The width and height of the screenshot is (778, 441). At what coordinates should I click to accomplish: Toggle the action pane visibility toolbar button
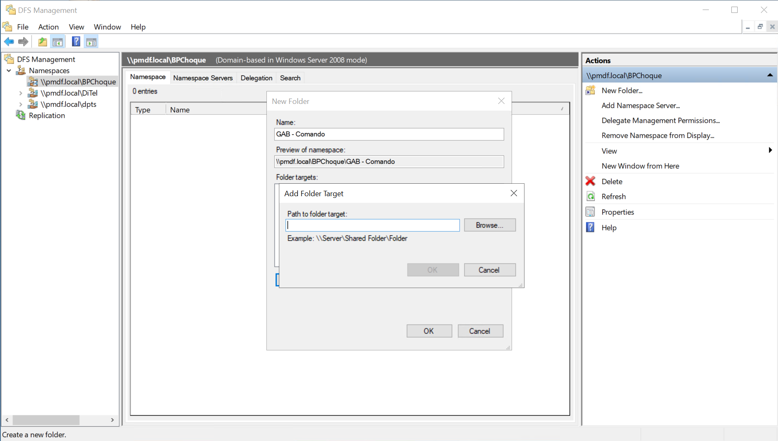pyautogui.click(x=91, y=41)
